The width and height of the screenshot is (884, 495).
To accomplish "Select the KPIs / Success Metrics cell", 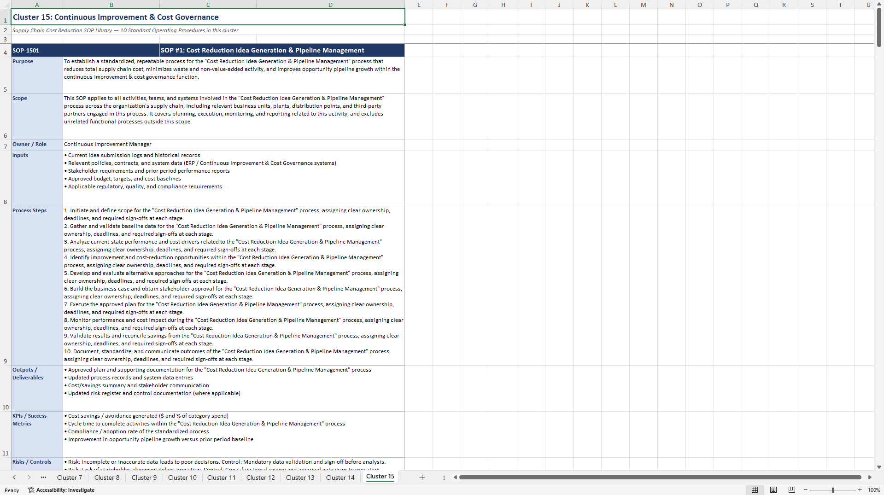I will [37, 434].
